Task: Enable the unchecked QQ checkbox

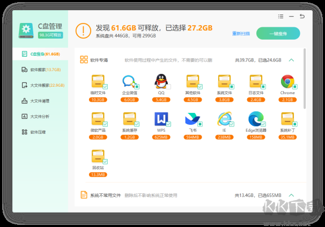Action: (x=168, y=87)
